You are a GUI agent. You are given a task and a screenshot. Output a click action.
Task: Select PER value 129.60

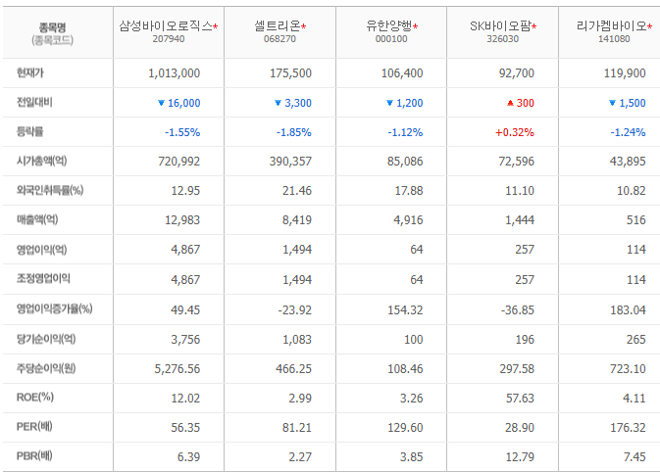(x=405, y=428)
